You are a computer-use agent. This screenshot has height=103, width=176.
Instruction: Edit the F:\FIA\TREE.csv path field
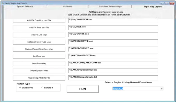pyautogui.click(x=113, y=28)
